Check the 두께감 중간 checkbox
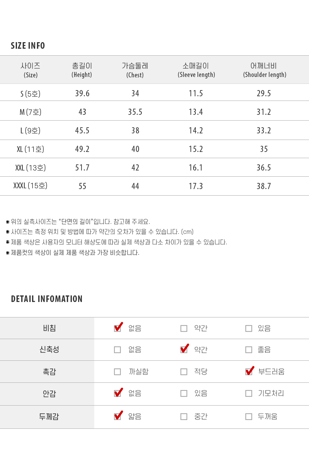Viewport: 309px width, 464px height. tap(184, 416)
